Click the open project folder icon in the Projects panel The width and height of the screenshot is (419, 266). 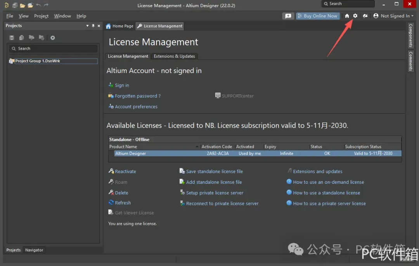coord(31,38)
